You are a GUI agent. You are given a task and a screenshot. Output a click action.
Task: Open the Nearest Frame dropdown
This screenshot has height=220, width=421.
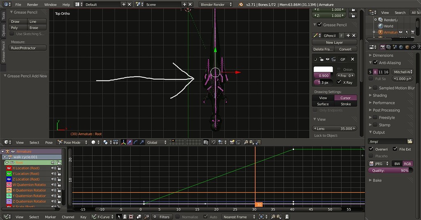tap(239, 217)
